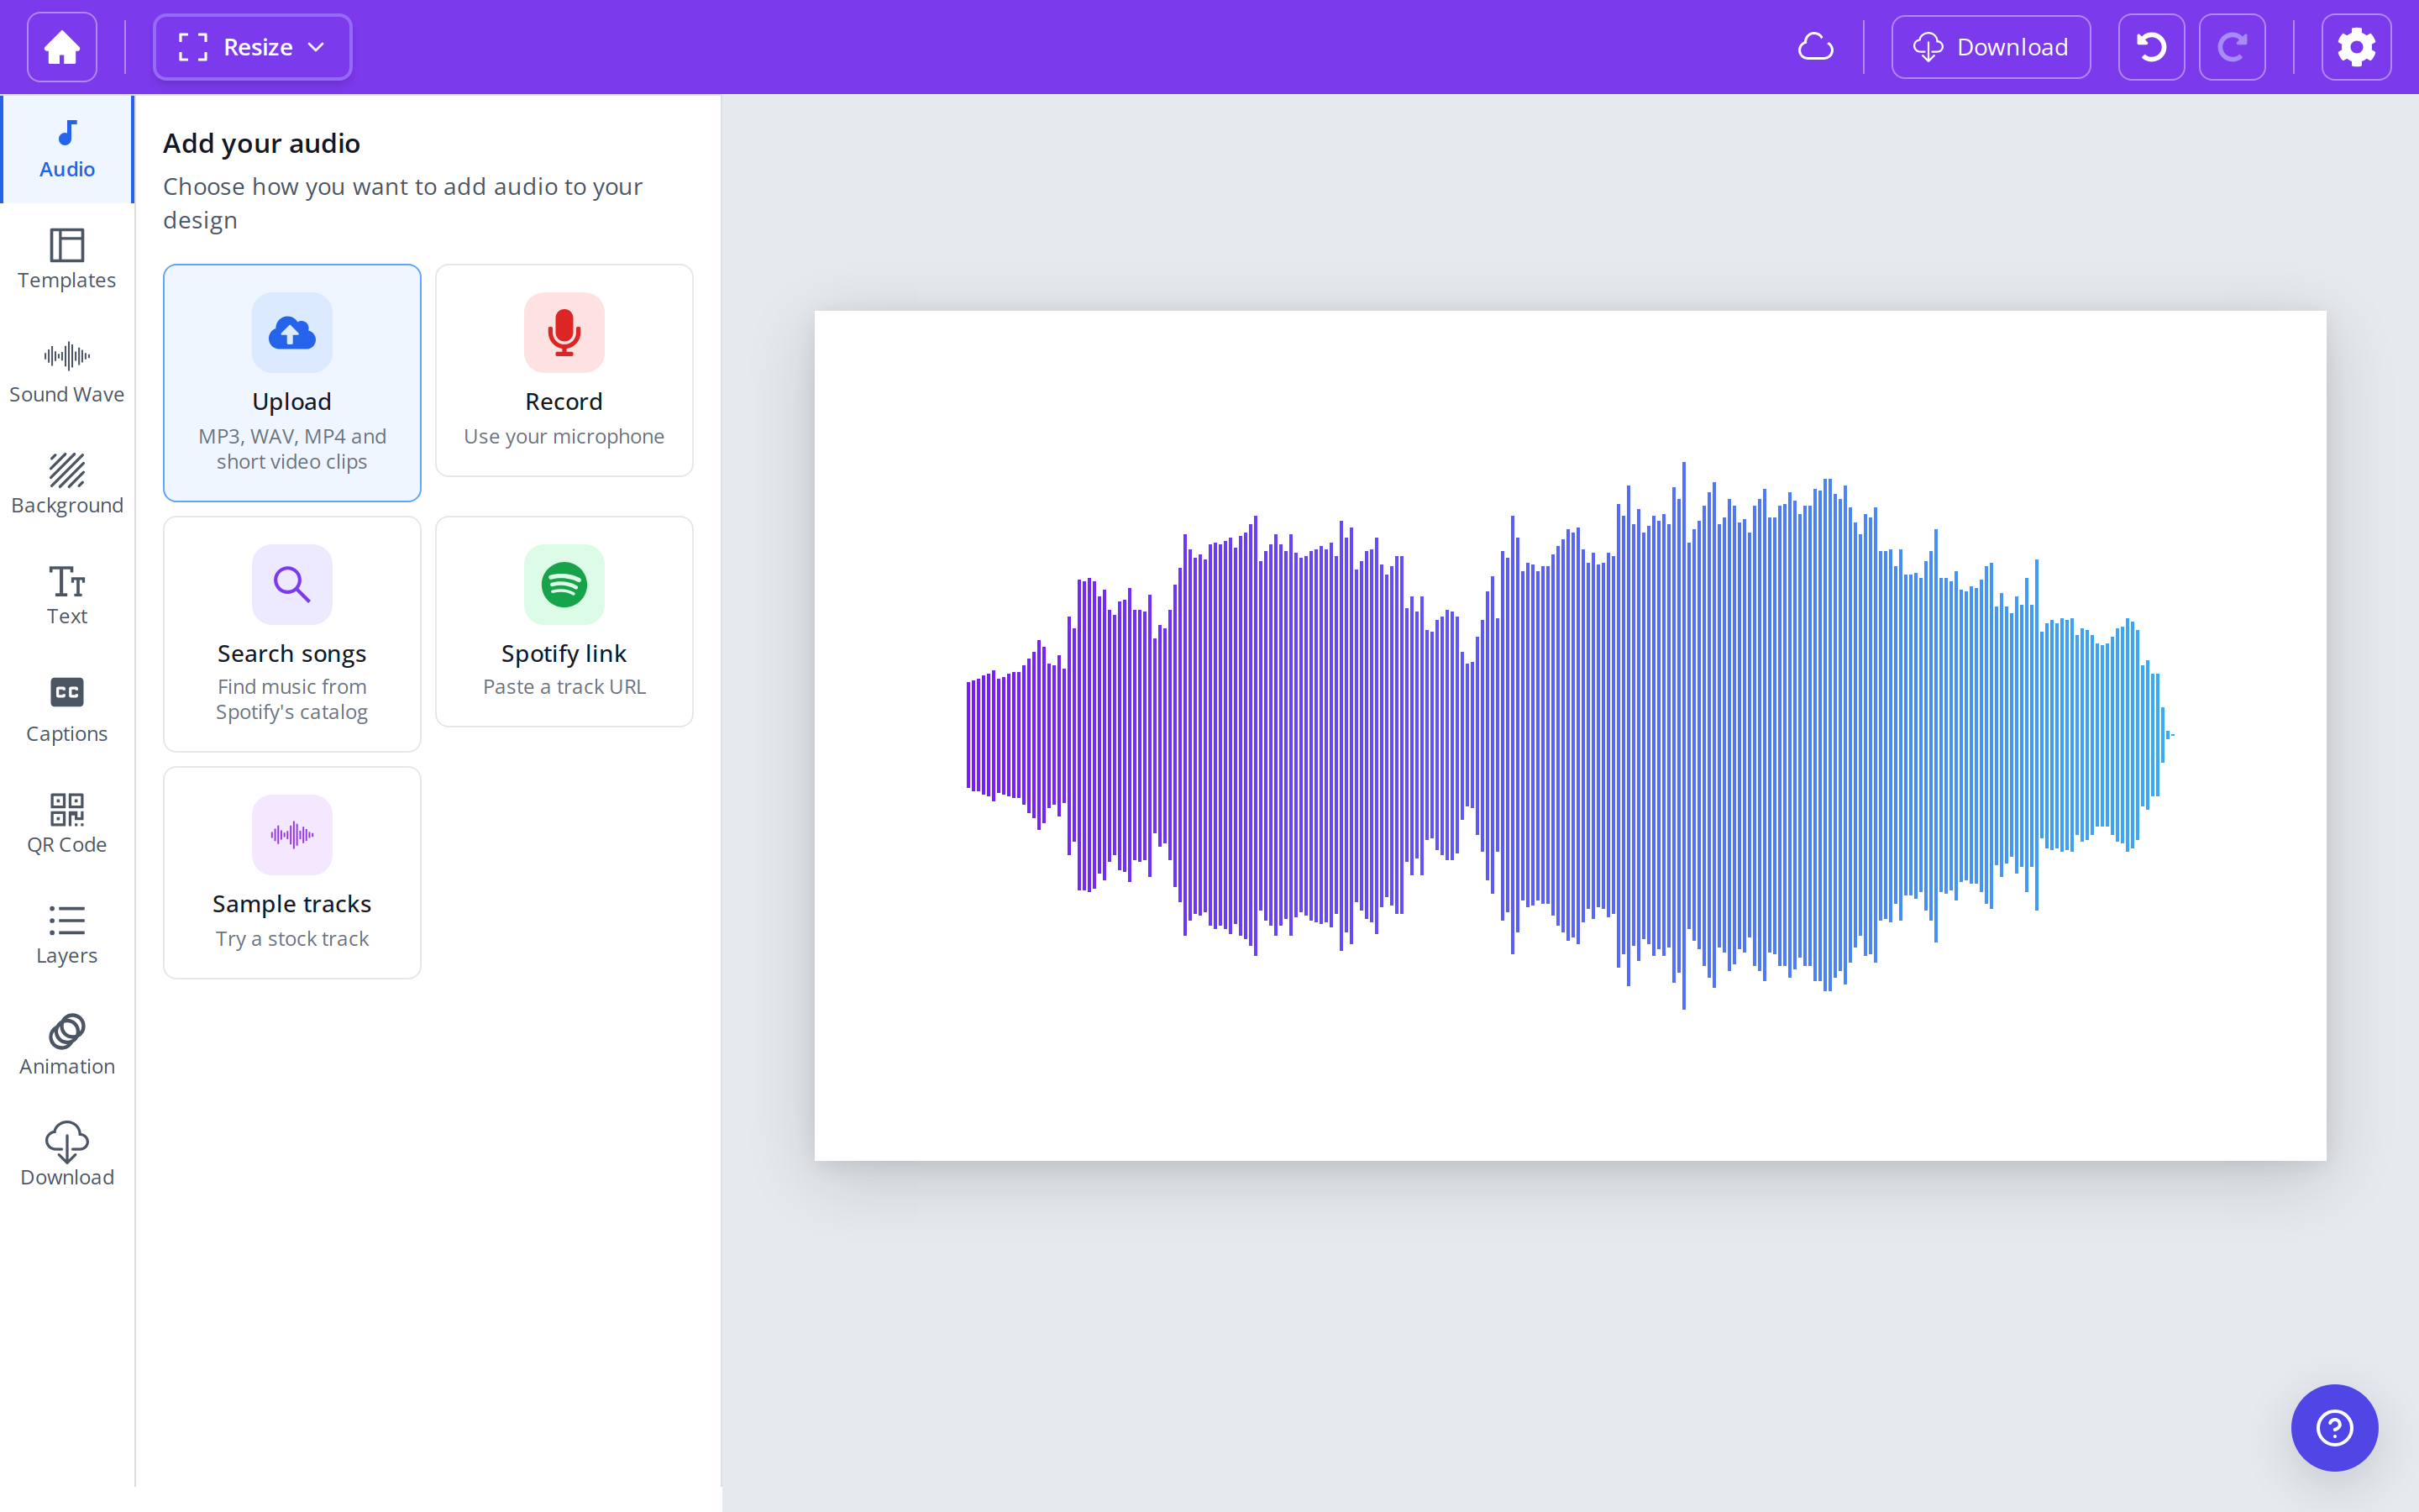Choose Search songs option

coord(292,634)
